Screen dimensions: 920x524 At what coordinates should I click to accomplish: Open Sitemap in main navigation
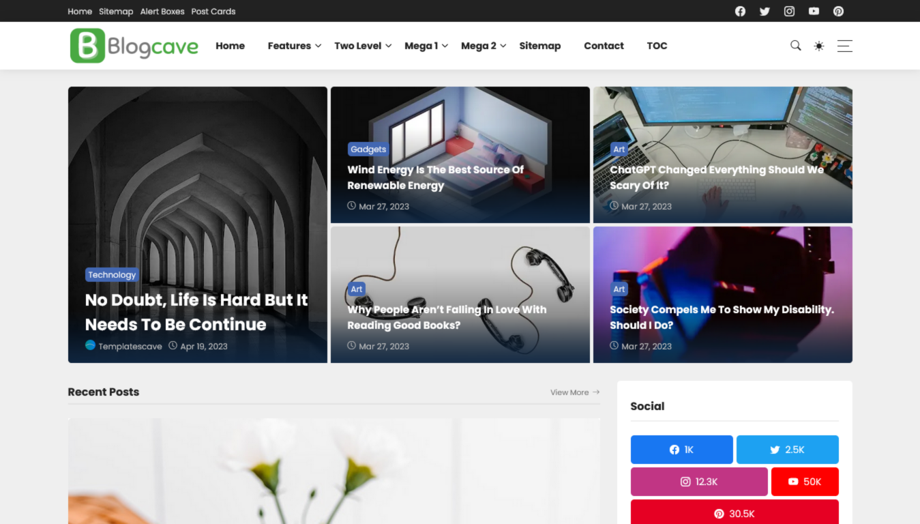[539, 46]
